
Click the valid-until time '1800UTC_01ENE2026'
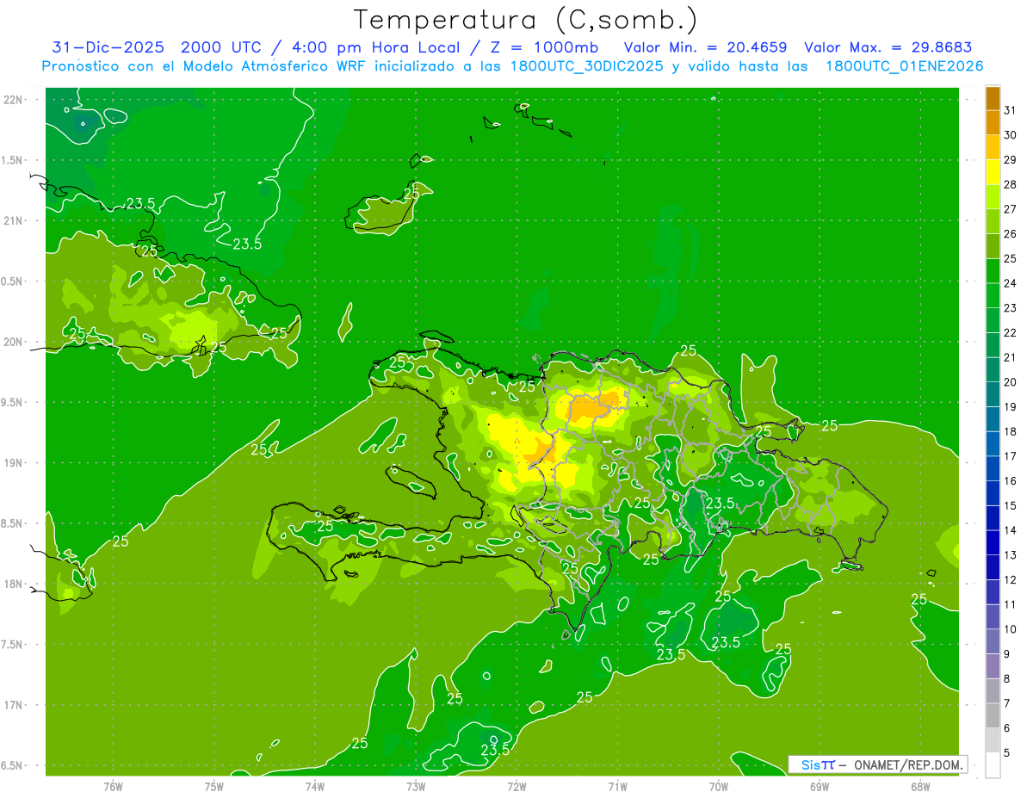(x=904, y=66)
